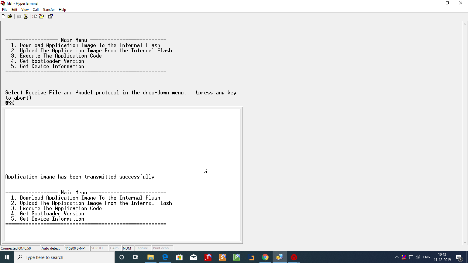This screenshot has height=263, width=468.
Task: Open the View menu
Action: tap(25, 9)
